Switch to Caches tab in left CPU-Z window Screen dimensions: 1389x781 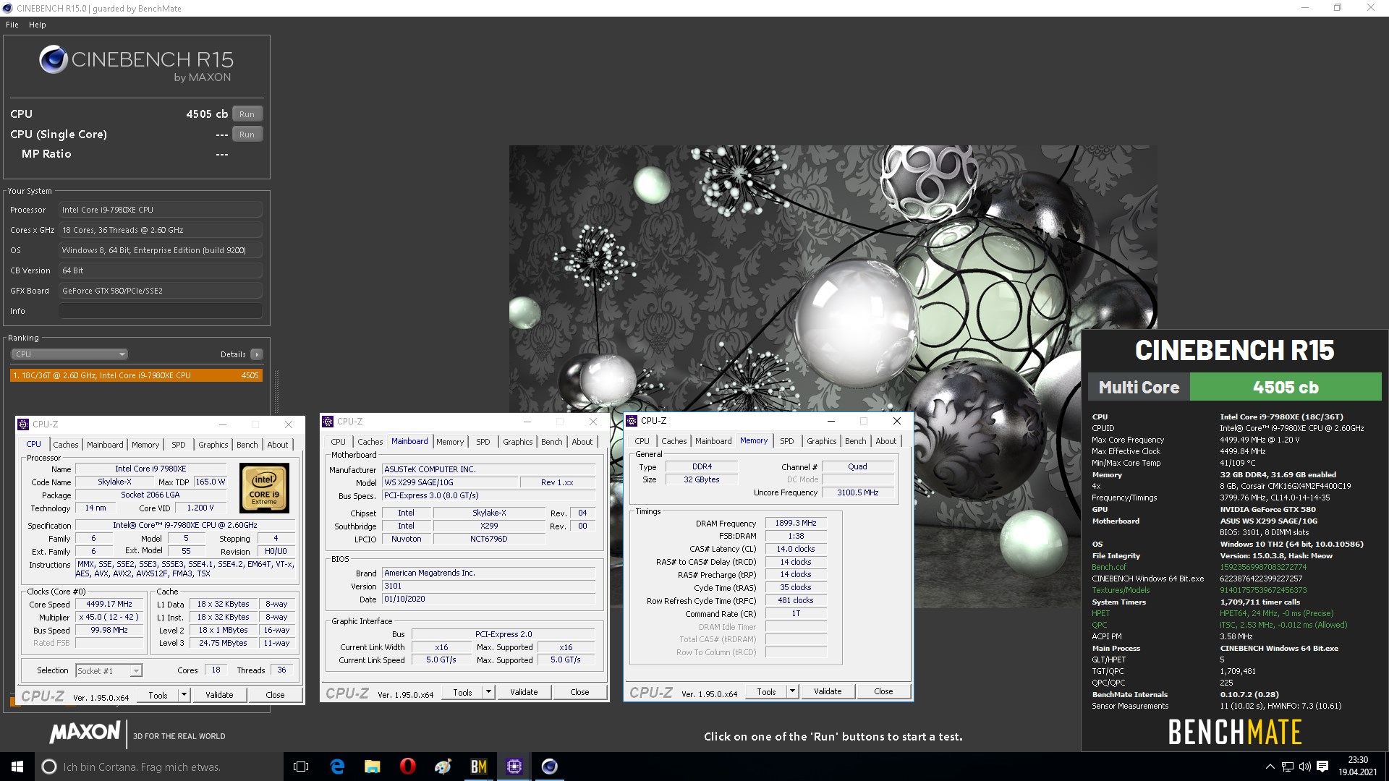pyautogui.click(x=65, y=445)
